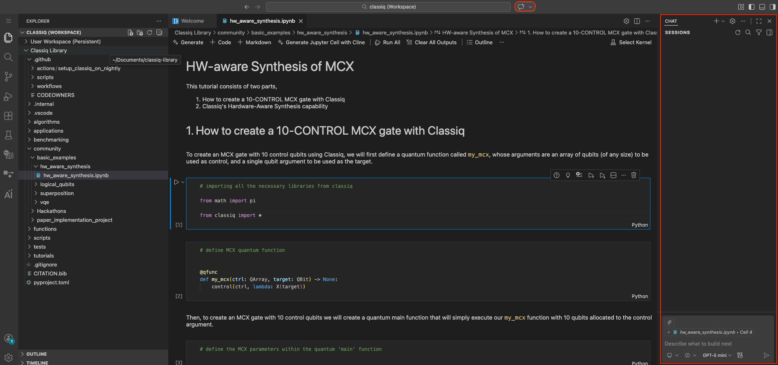Filter the chat sessions

(759, 32)
